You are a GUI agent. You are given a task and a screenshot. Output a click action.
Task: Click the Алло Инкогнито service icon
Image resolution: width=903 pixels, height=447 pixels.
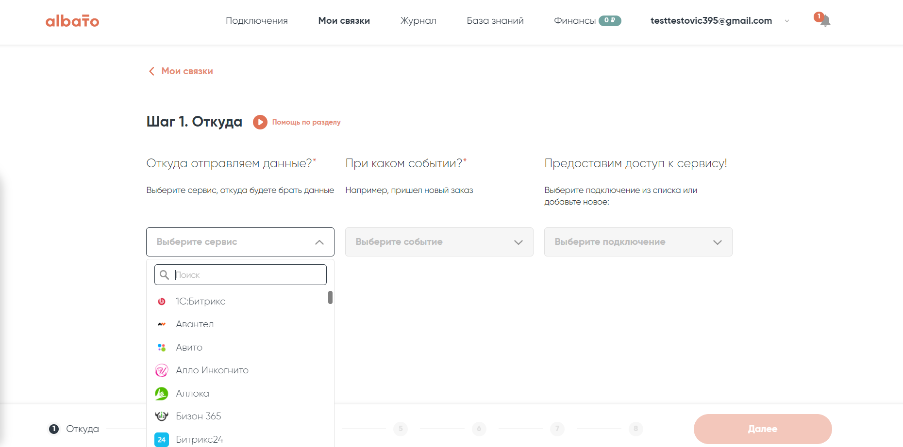pyautogui.click(x=162, y=370)
